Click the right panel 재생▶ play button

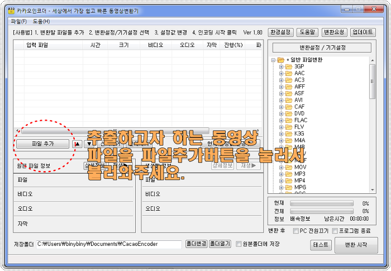pos(248,165)
